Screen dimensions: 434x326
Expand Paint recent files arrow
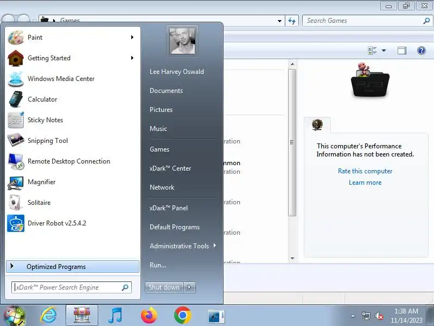132,37
